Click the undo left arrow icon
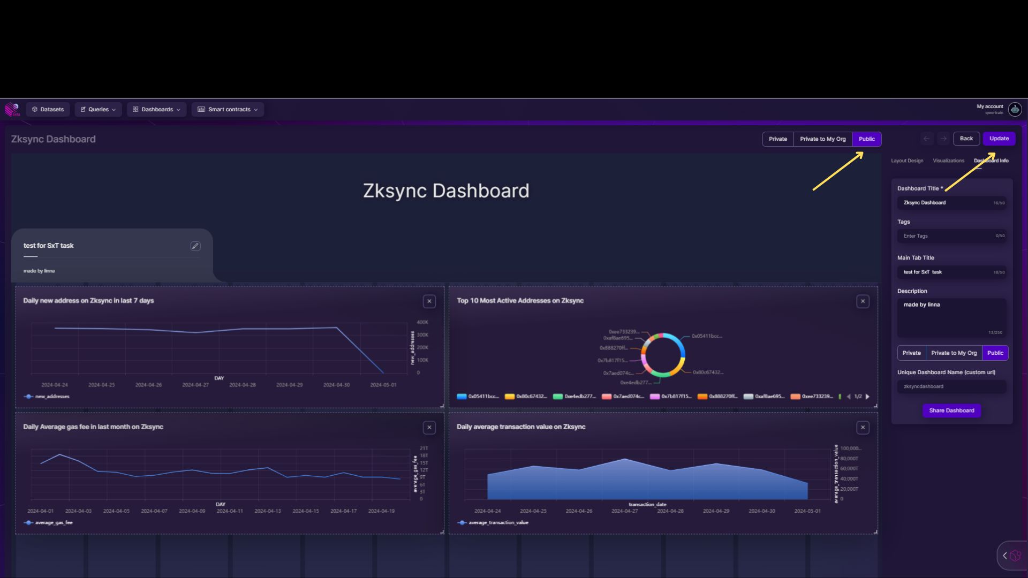Image resolution: width=1028 pixels, height=578 pixels. coord(926,139)
